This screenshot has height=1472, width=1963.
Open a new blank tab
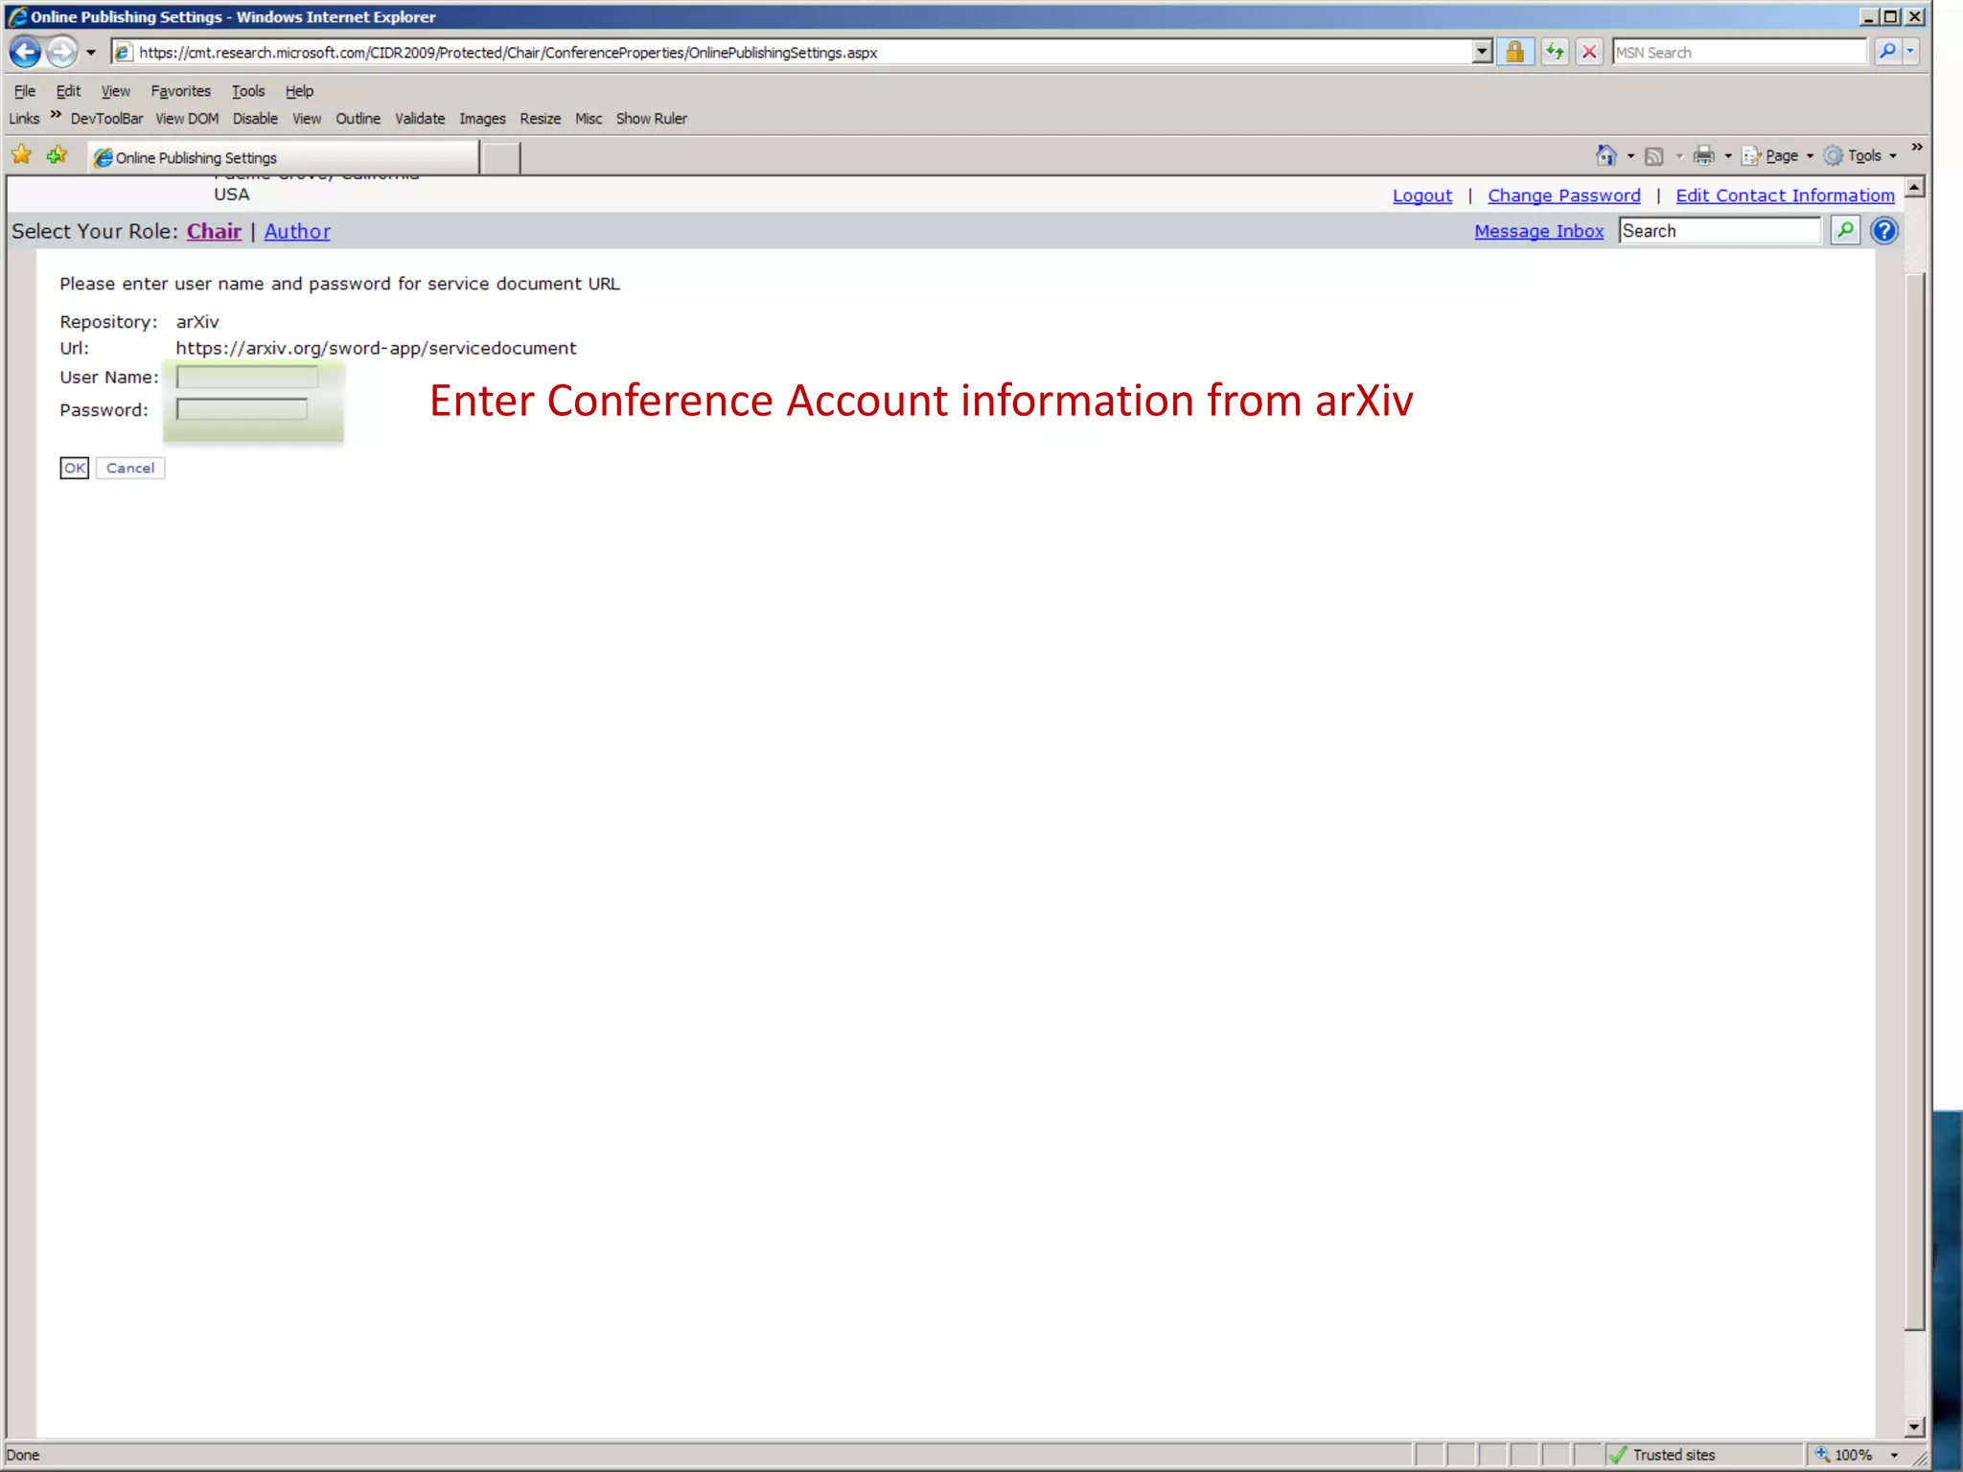[x=500, y=158]
